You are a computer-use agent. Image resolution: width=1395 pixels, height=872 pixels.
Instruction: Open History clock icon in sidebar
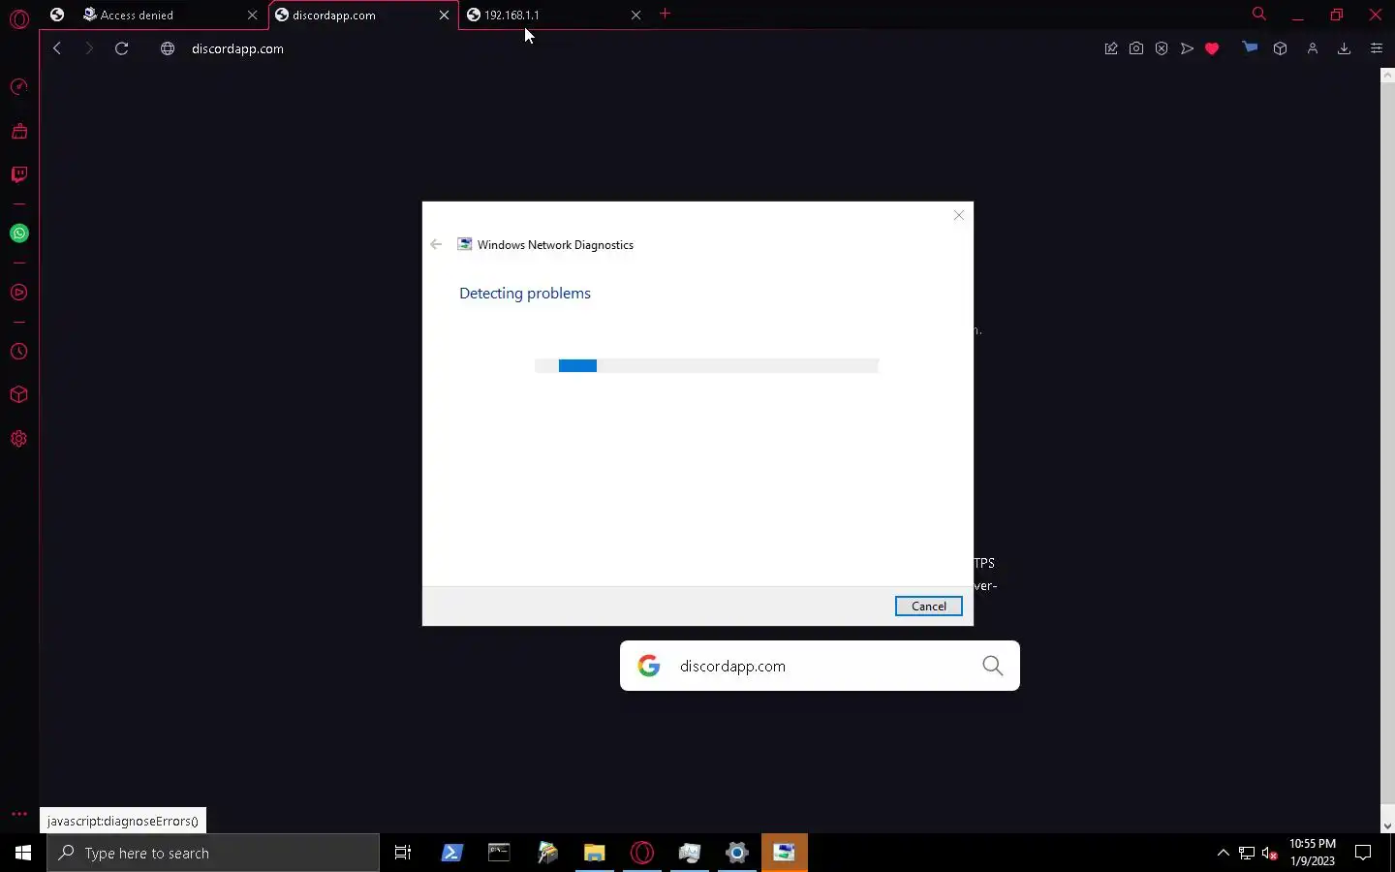click(x=18, y=352)
